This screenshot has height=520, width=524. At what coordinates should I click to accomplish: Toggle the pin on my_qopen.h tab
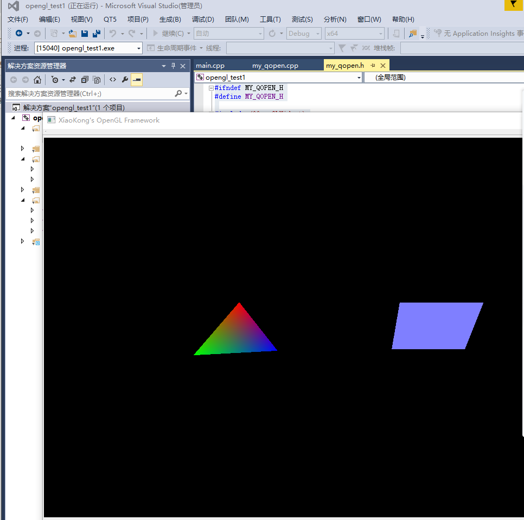[x=373, y=66]
